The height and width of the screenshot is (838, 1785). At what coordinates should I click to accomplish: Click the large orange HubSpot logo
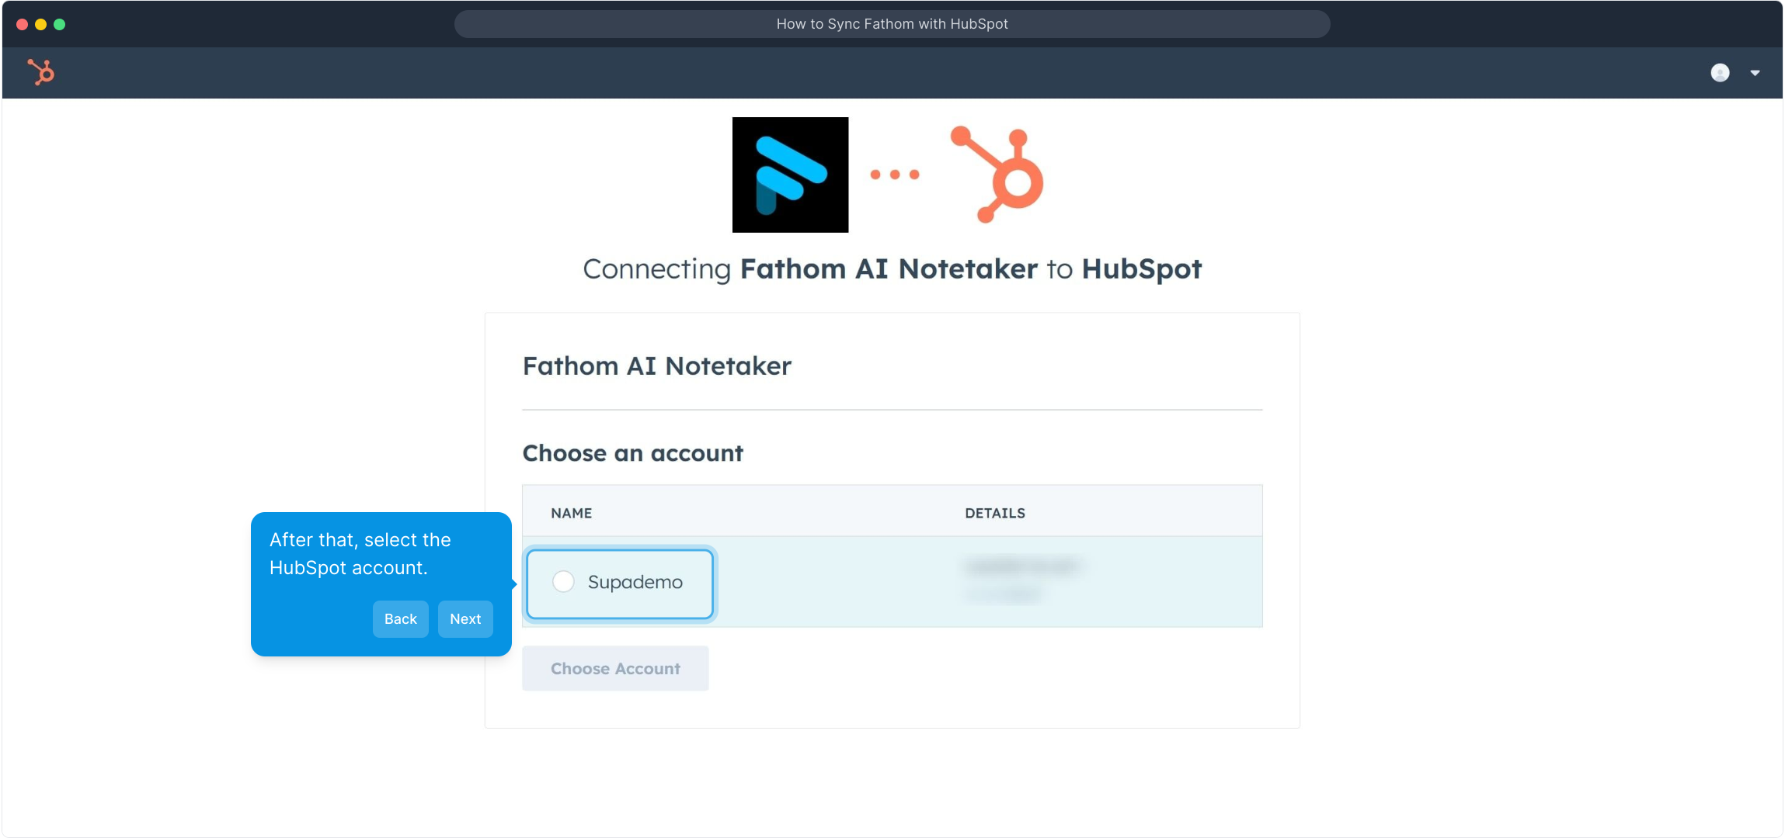(x=997, y=175)
